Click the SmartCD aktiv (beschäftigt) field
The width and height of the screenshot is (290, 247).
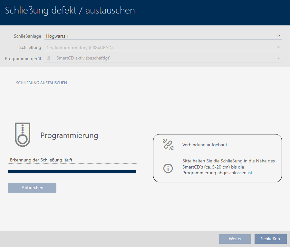pyautogui.click(x=161, y=58)
